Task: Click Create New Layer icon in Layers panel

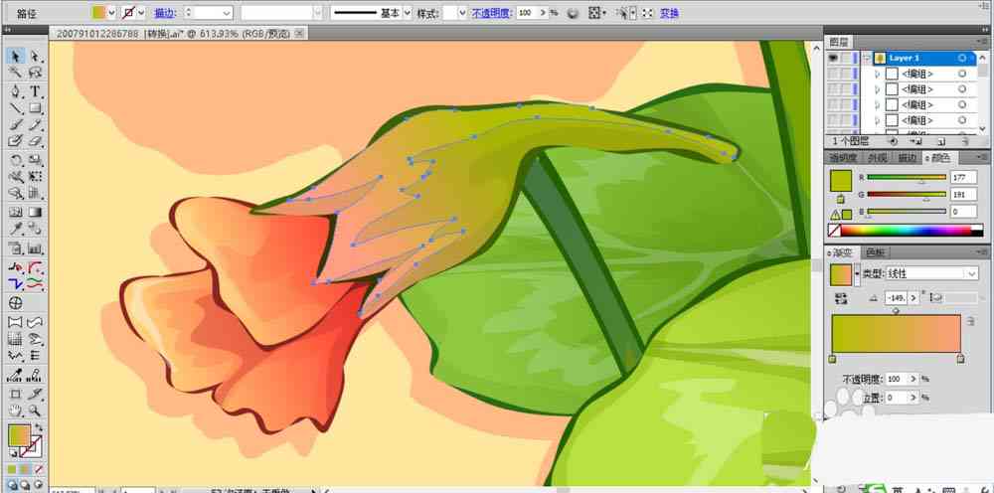Action: click(940, 141)
